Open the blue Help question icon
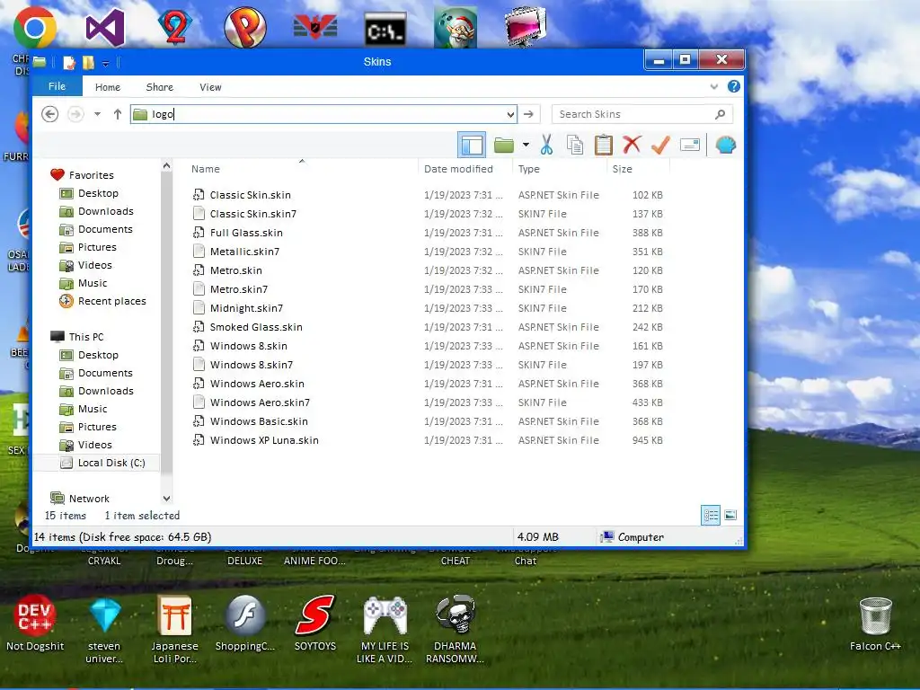 coord(733,87)
